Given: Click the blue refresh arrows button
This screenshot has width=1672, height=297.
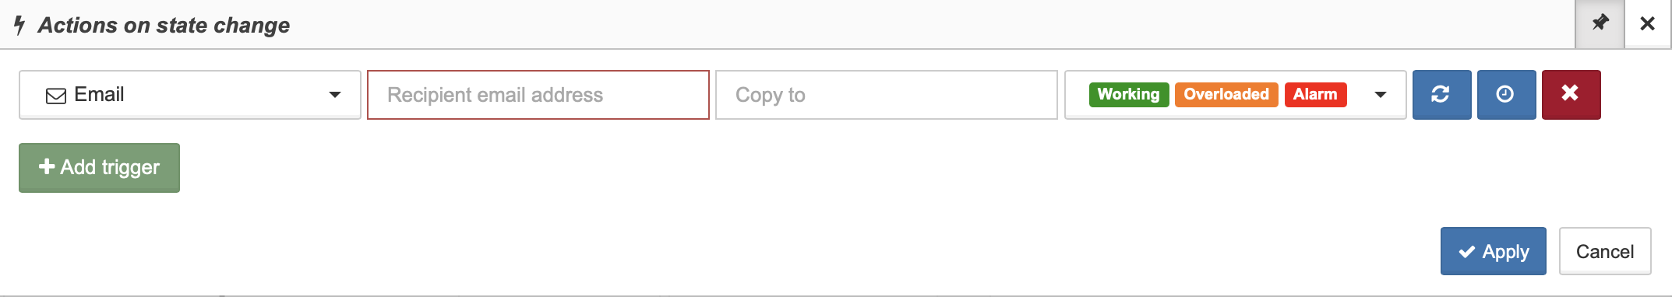Looking at the screenshot, I should tap(1441, 95).
